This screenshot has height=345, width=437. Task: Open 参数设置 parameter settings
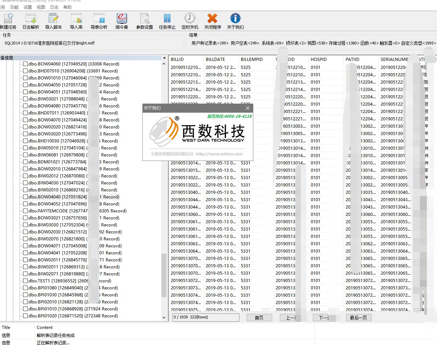tap(145, 21)
